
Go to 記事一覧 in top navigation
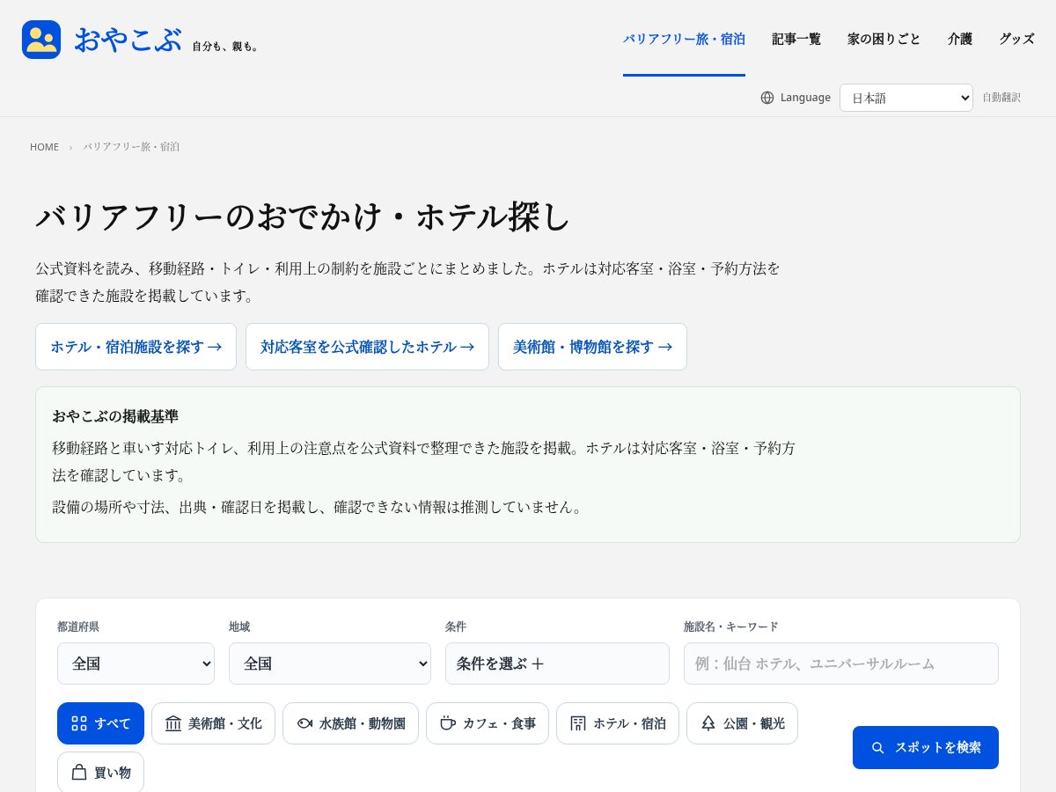coord(796,39)
